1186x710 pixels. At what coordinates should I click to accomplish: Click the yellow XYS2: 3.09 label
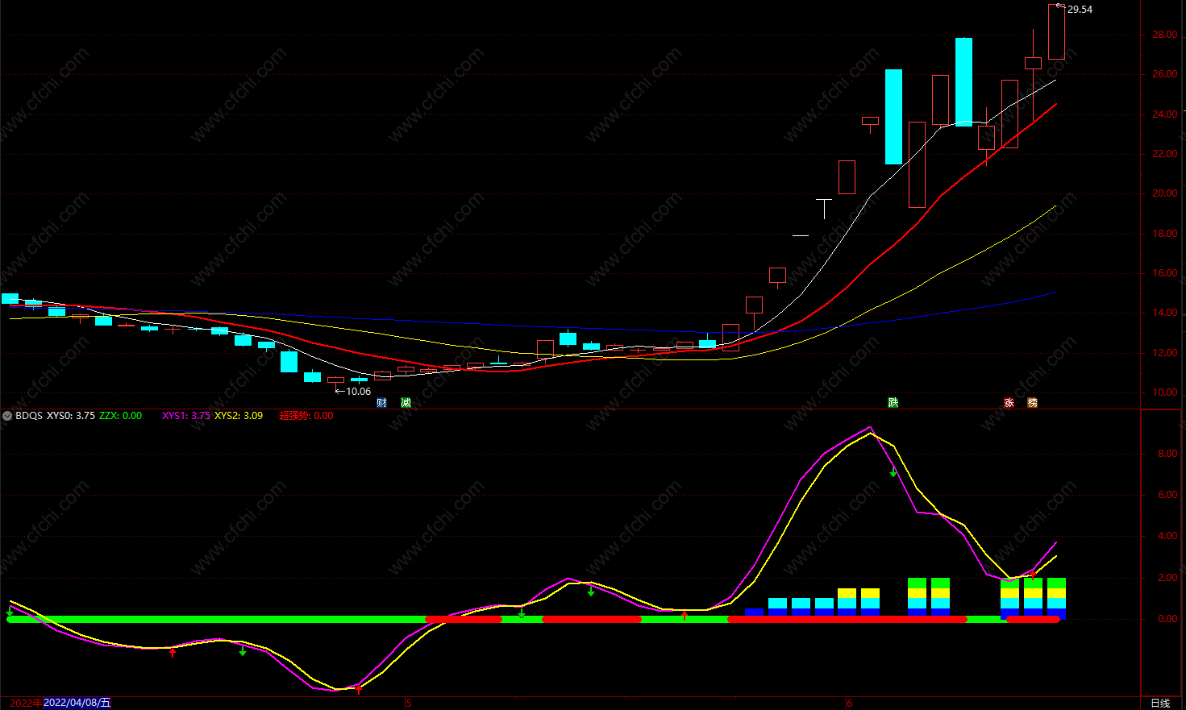[239, 416]
